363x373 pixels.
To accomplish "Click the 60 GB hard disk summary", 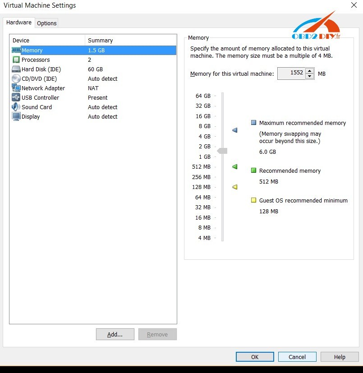I will point(96,69).
